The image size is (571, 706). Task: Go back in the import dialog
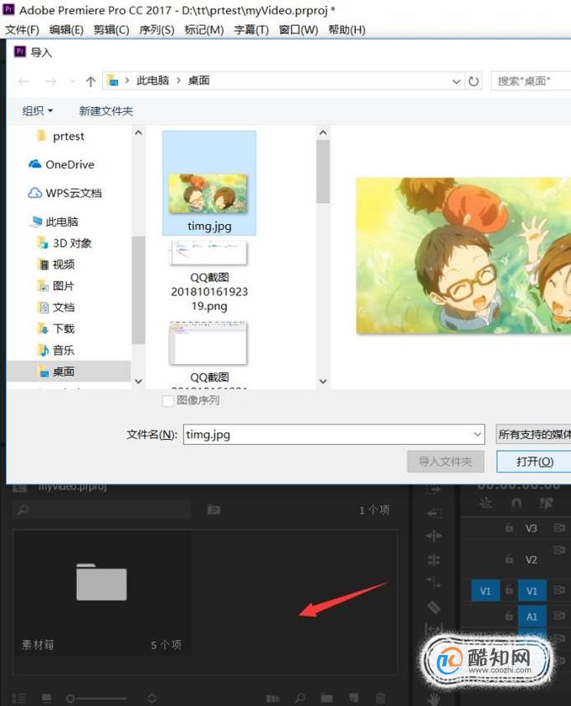click(x=23, y=81)
